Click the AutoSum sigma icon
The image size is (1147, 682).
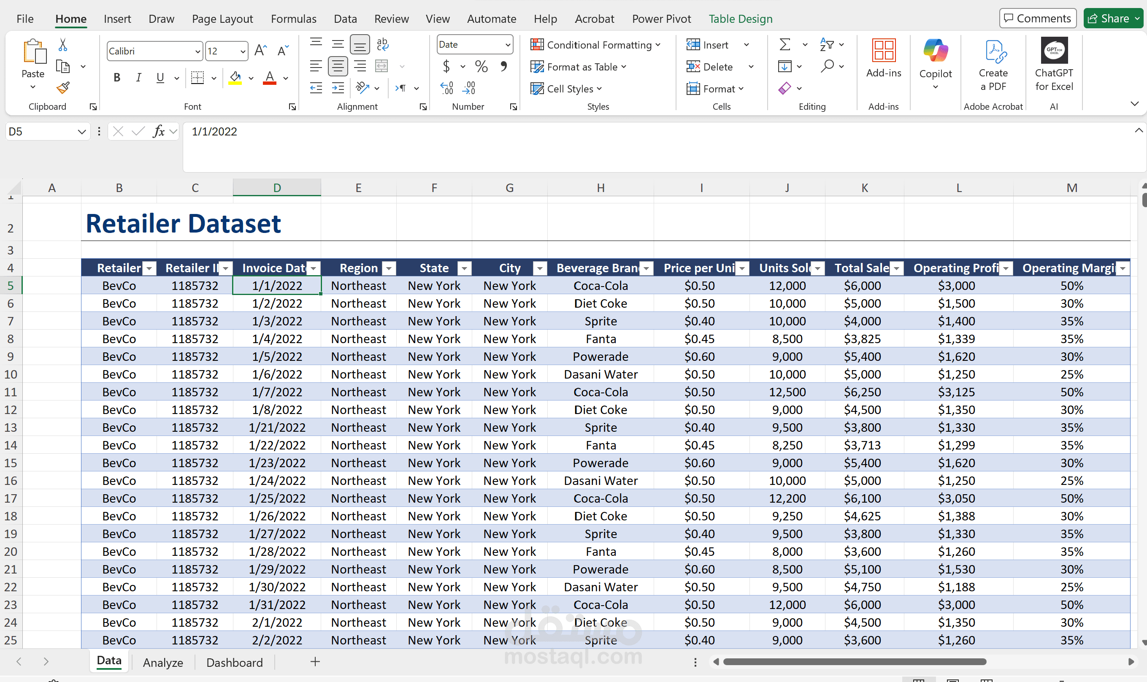point(785,45)
